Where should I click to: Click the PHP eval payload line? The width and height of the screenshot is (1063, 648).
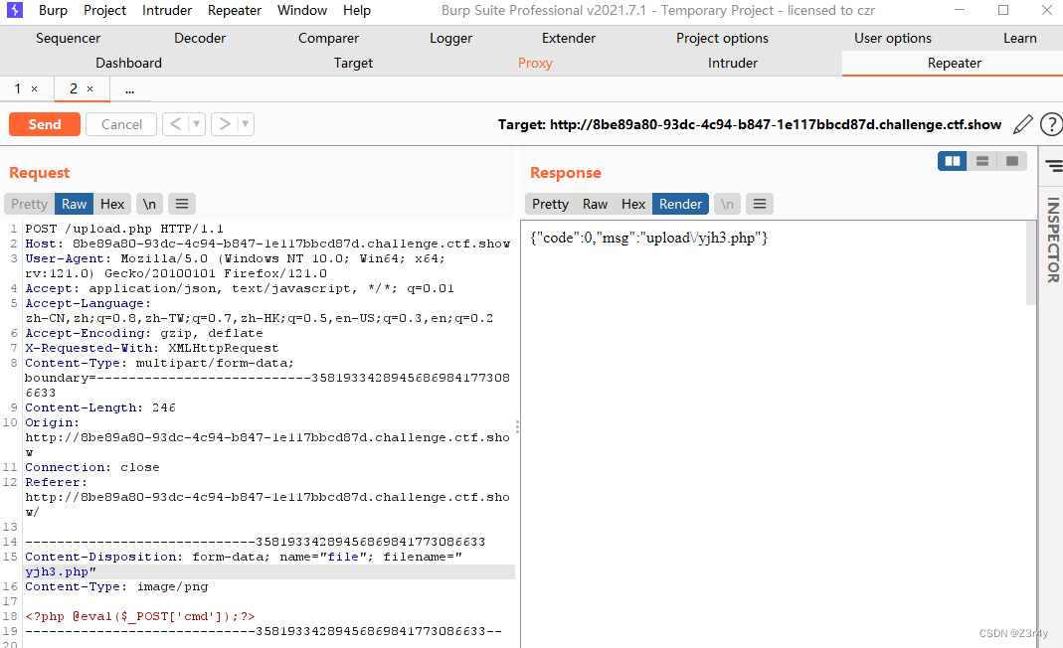click(140, 616)
